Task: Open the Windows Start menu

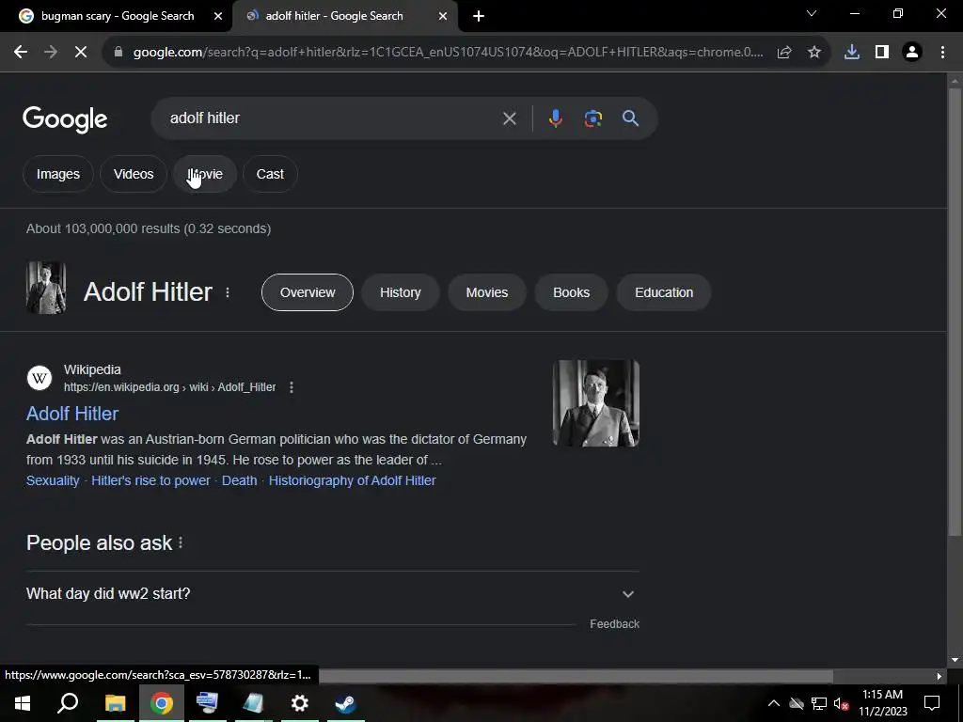Action: [23, 703]
